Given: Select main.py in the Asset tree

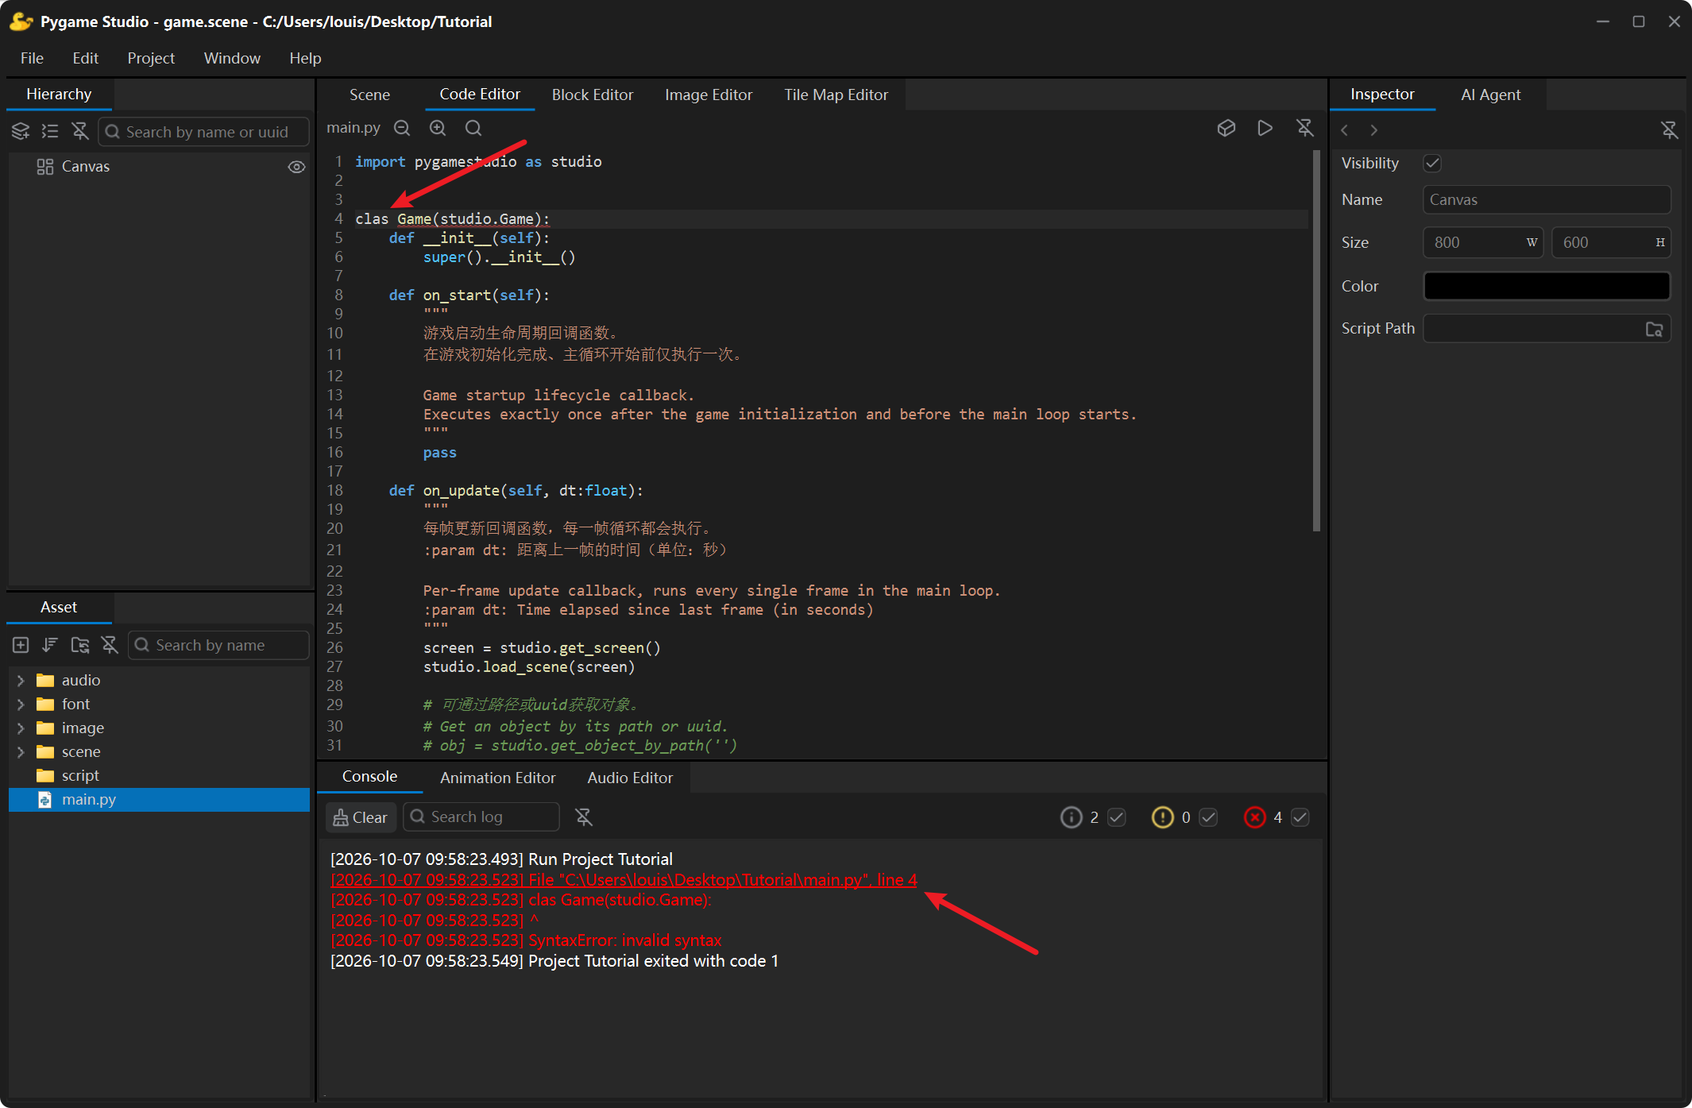Looking at the screenshot, I should point(159,800).
